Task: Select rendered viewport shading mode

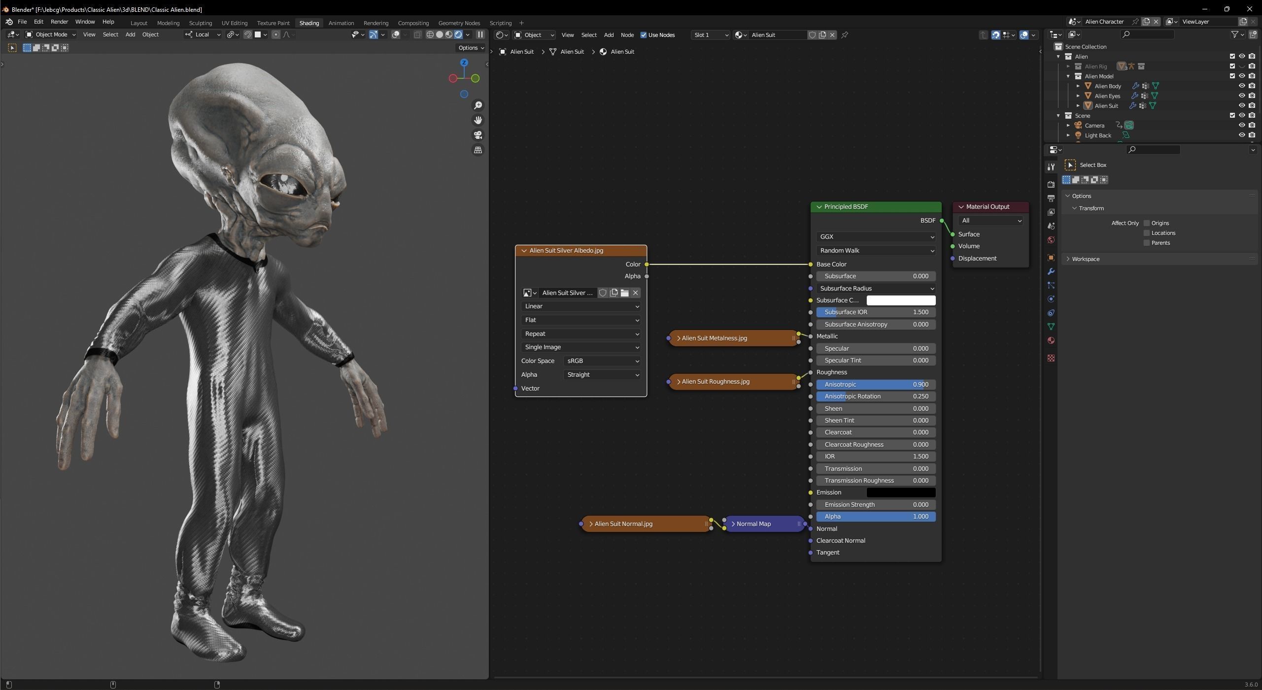Action: pos(458,34)
